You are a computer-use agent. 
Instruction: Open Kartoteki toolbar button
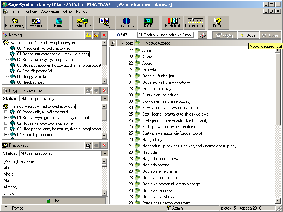(x=172, y=23)
